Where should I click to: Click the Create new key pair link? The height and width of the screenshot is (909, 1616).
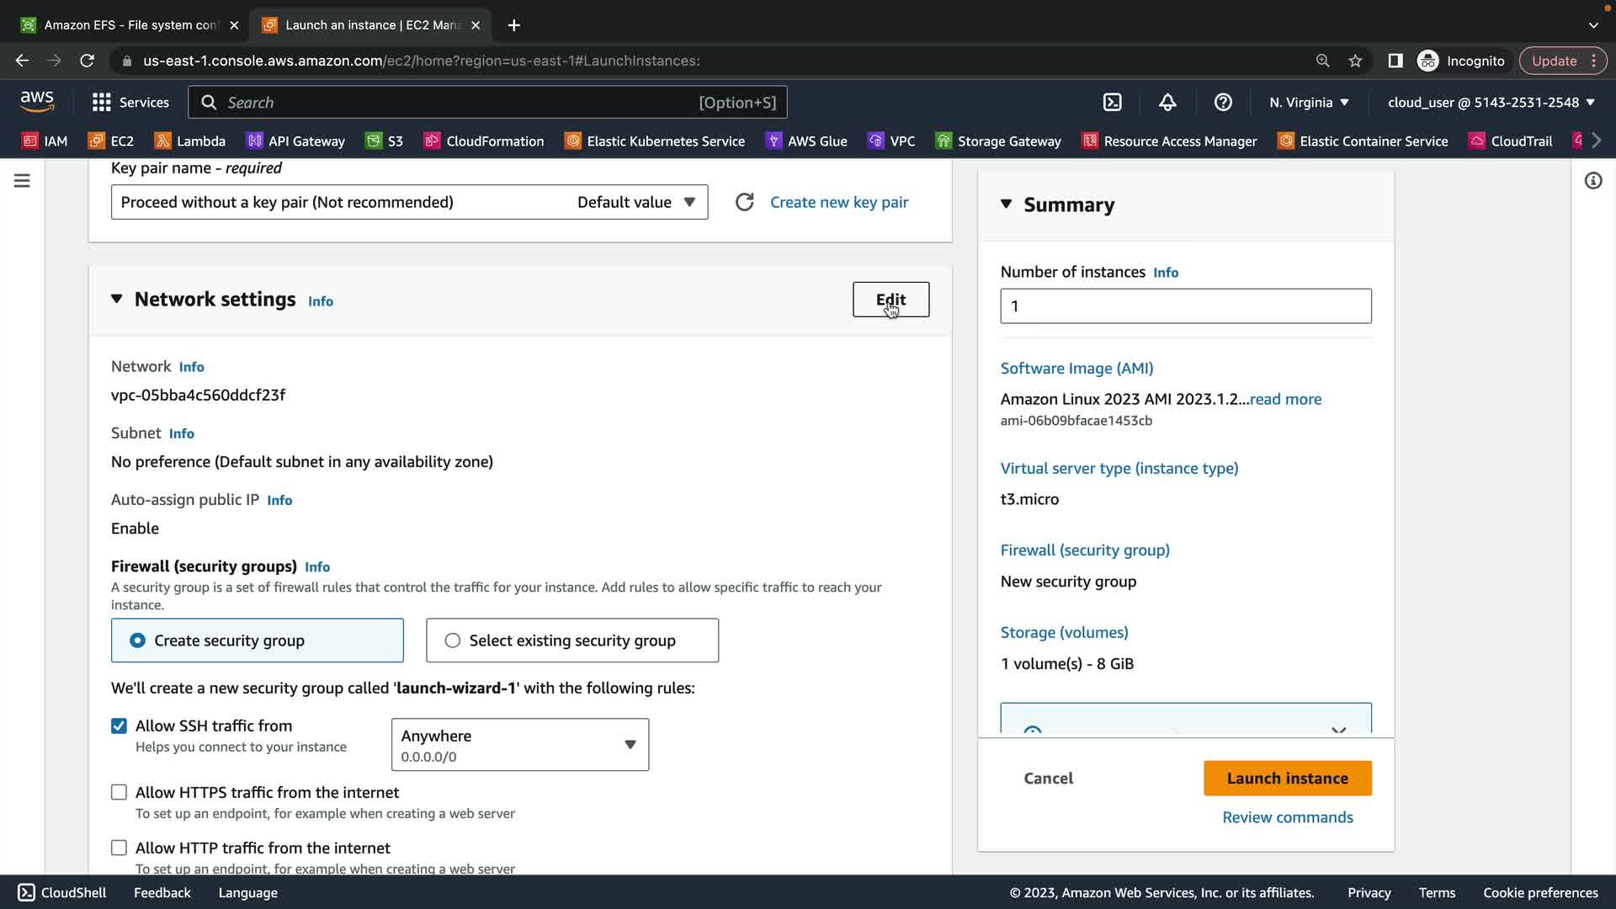pyautogui.click(x=838, y=202)
